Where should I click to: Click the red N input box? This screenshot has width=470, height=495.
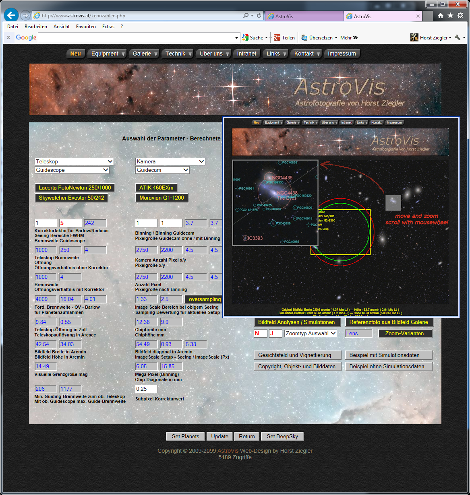click(260, 333)
